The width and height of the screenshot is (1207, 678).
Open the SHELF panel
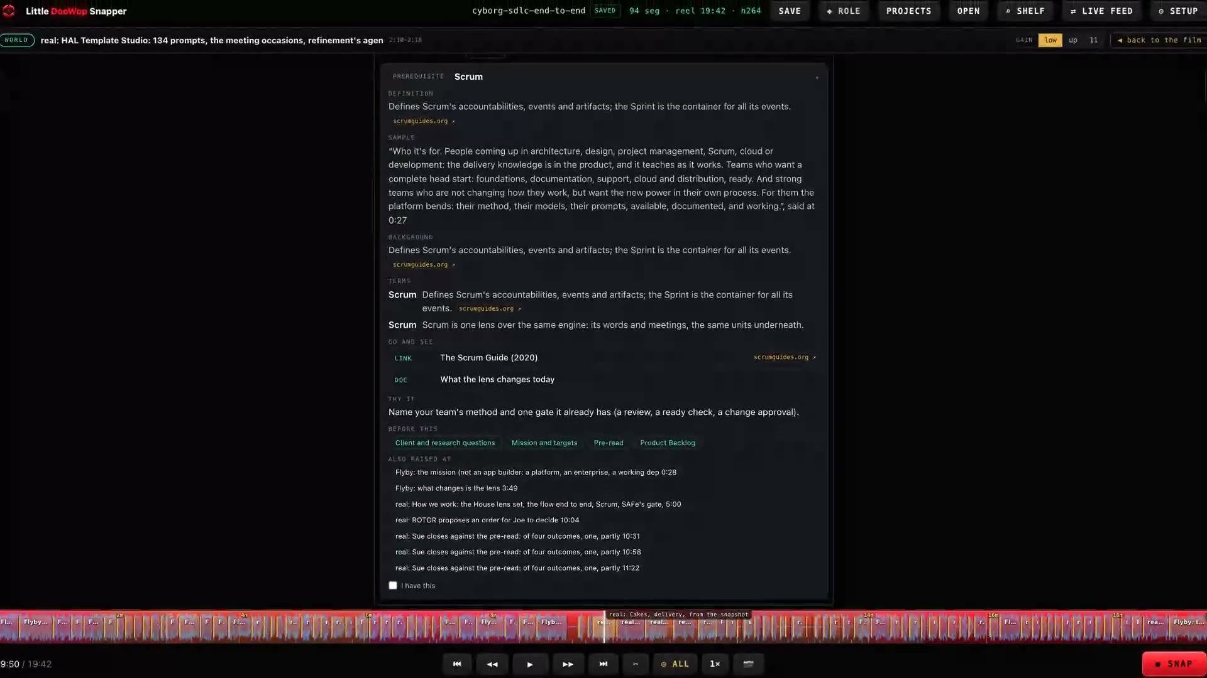pyautogui.click(x=1025, y=11)
